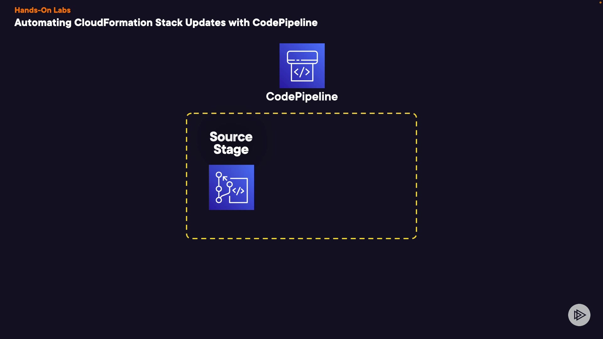This screenshot has height=339, width=603.
Task: Click the pipe bar atop the CodePipeline icon
Action: point(302,57)
